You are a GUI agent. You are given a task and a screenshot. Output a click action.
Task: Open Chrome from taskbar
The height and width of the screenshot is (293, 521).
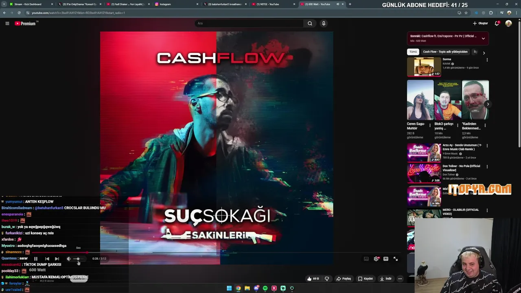click(238, 288)
